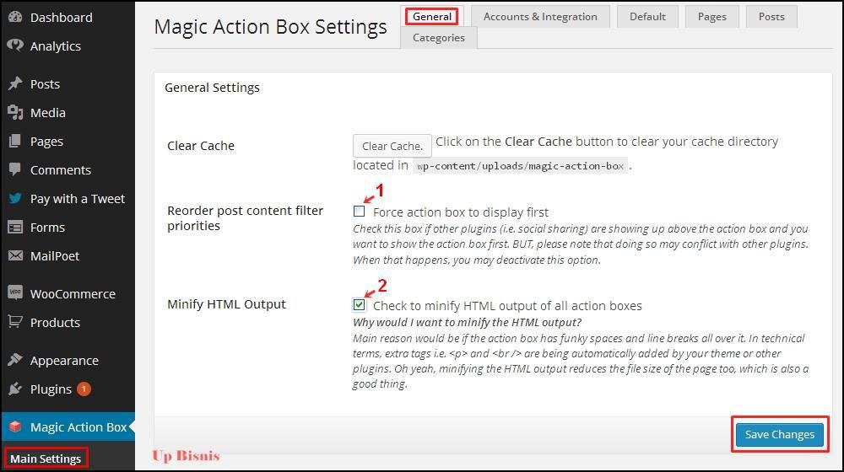
Task: Save changes to settings
Action: point(779,434)
